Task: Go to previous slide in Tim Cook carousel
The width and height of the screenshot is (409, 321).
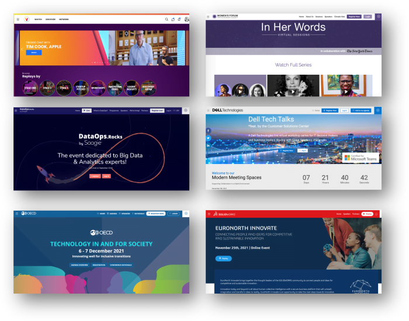Action: coord(22,49)
